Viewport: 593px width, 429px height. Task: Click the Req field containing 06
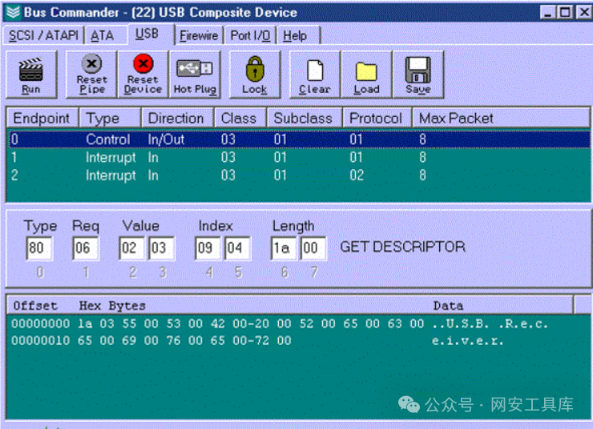83,249
